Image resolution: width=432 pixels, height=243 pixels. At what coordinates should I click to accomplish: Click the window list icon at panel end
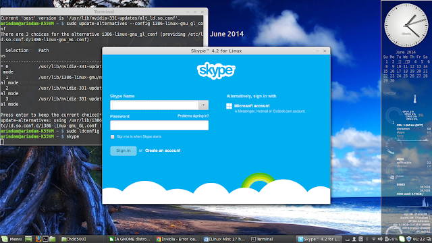429,239
